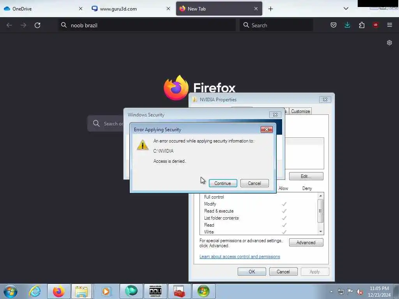
Task: Open the clock showing 11:05 PM
Action: 379,292
